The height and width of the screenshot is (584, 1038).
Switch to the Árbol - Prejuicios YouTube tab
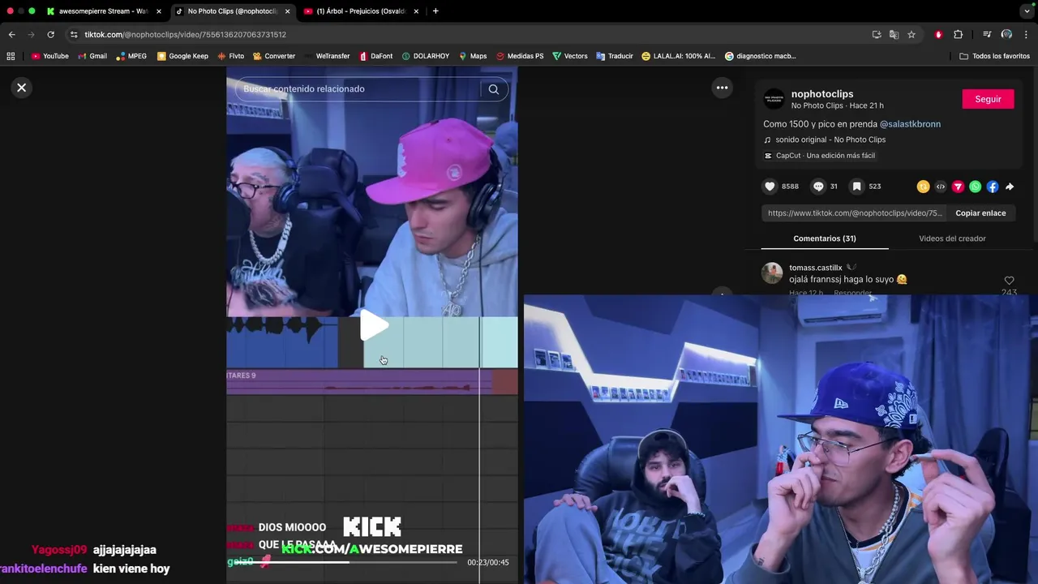[x=362, y=11]
